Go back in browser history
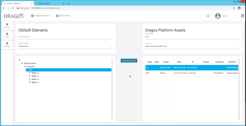Screen dimensions: 246x126 pos(4,8)
